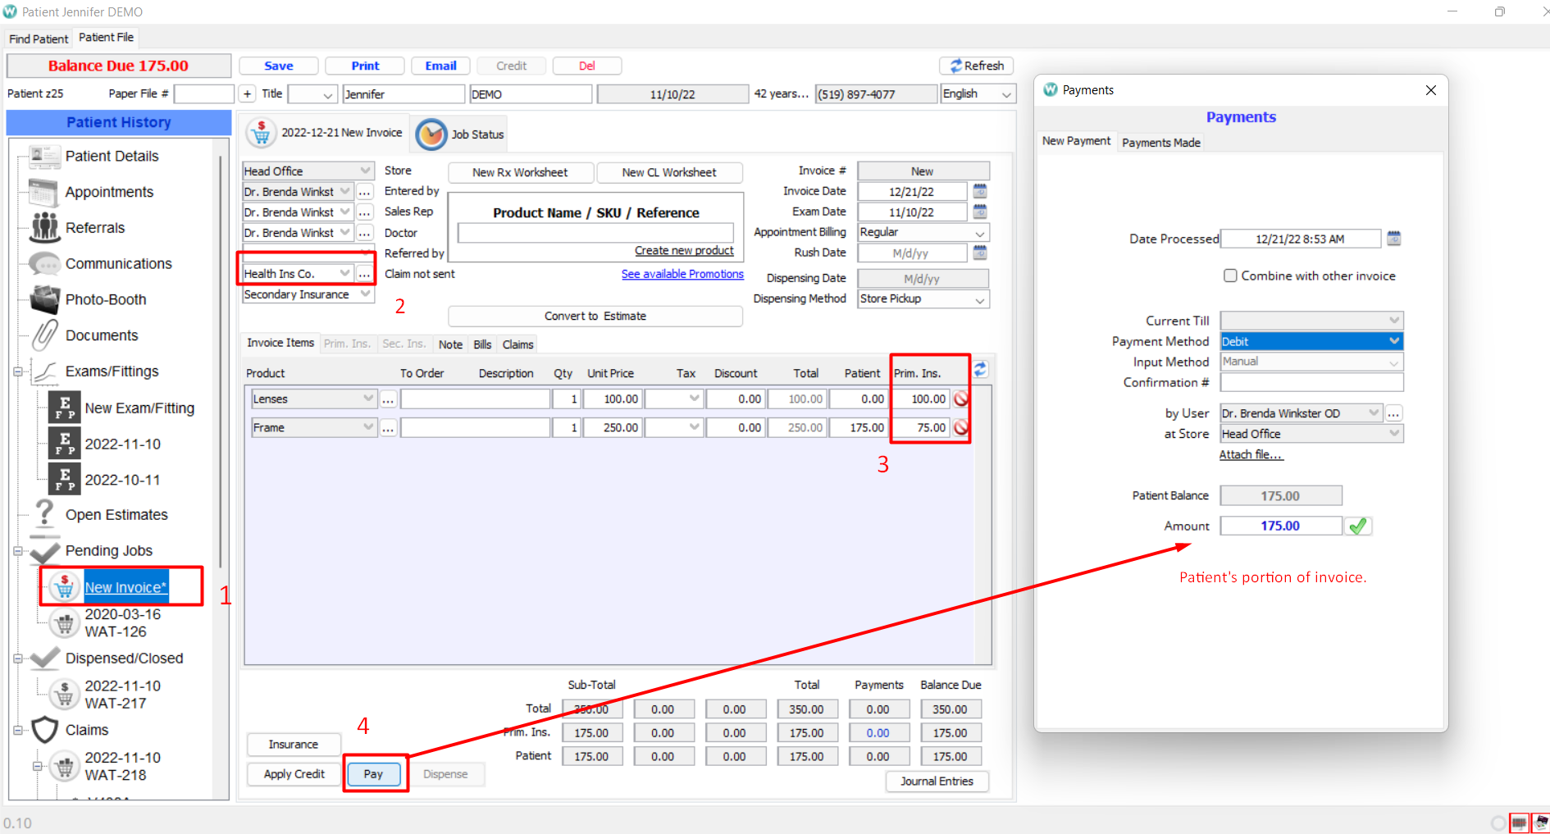The image size is (1550, 834).
Task: Click the Job Status icon
Action: 431,134
